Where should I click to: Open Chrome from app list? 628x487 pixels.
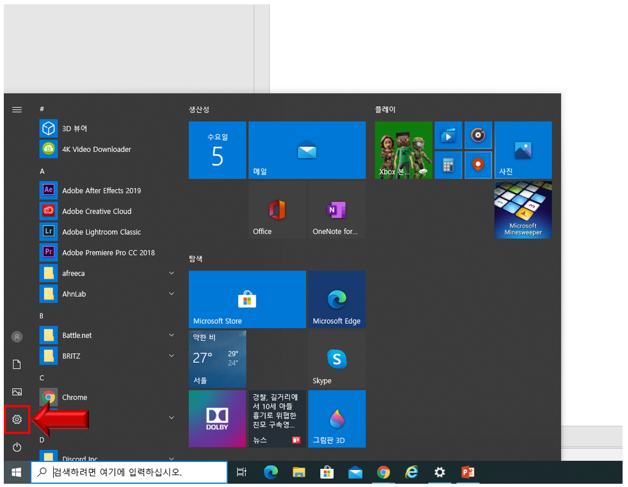pyautogui.click(x=108, y=398)
